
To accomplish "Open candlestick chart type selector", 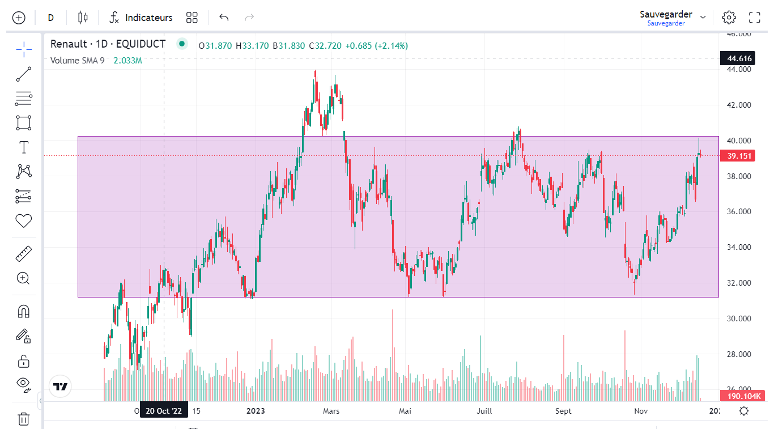I will point(83,18).
